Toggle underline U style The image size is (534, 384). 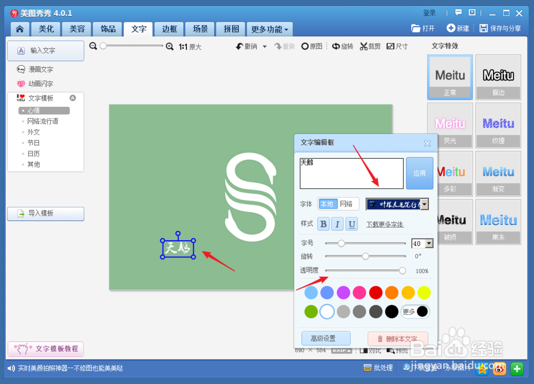352,224
